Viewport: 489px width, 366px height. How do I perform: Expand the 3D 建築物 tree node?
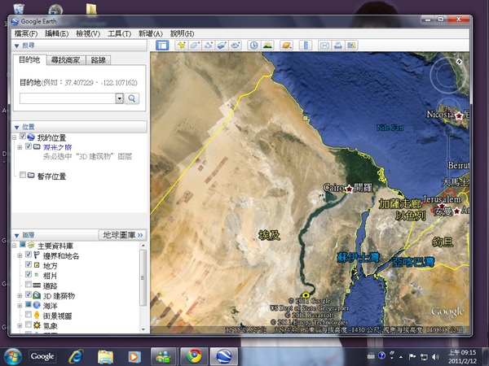[20, 296]
